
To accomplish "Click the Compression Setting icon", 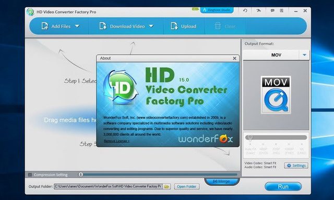I will tap(30, 174).
